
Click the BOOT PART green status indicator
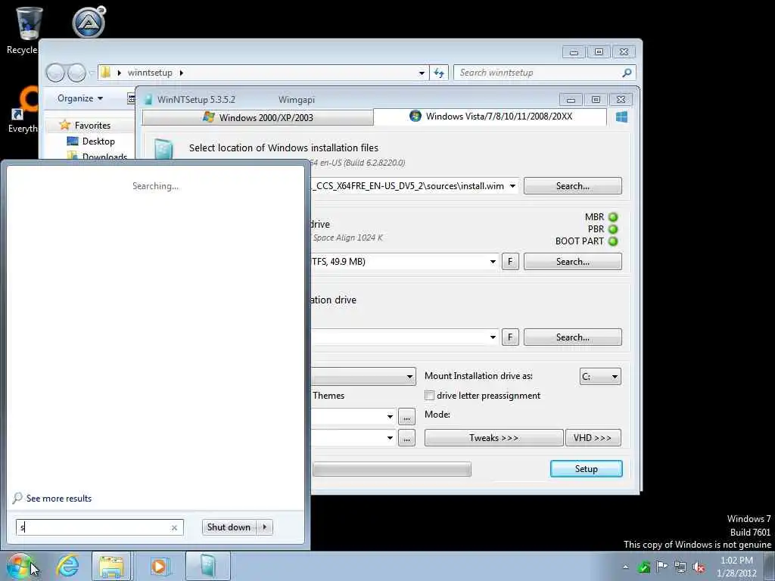pos(613,241)
